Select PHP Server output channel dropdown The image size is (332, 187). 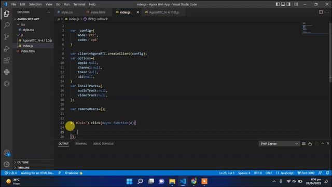click(x=279, y=143)
